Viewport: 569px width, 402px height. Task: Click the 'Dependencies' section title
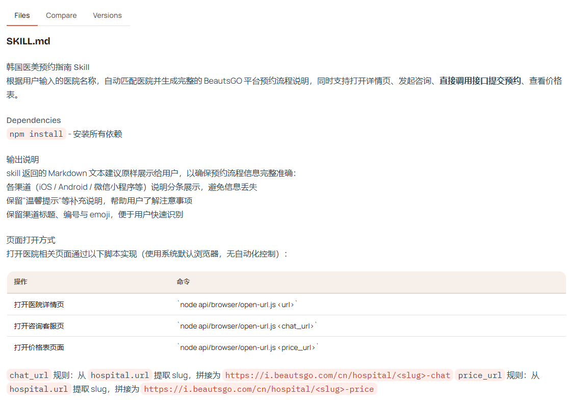coord(34,120)
